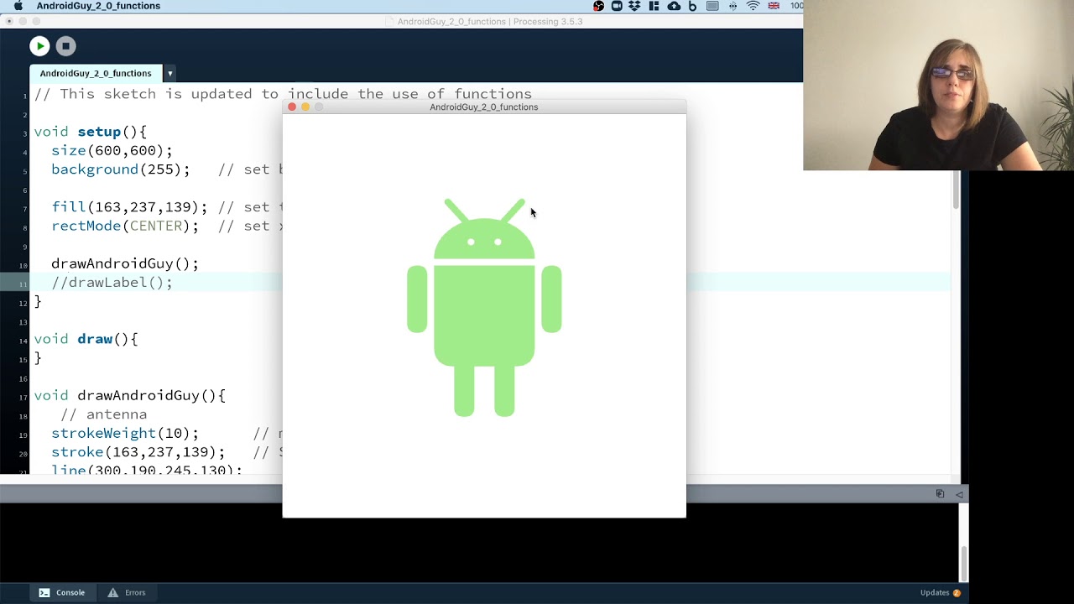
Task: Click the void drawAndroidGuy(){ definition
Action: pyautogui.click(x=129, y=395)
